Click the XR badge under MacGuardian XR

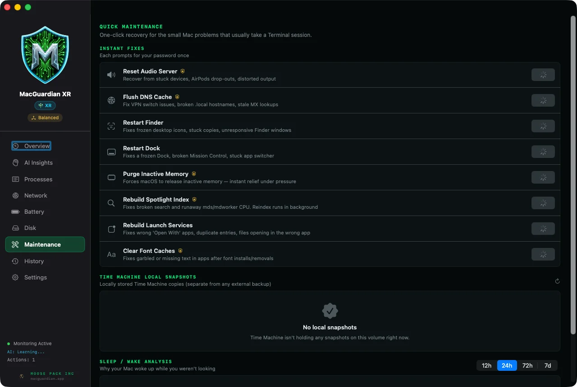pos(45,105)
